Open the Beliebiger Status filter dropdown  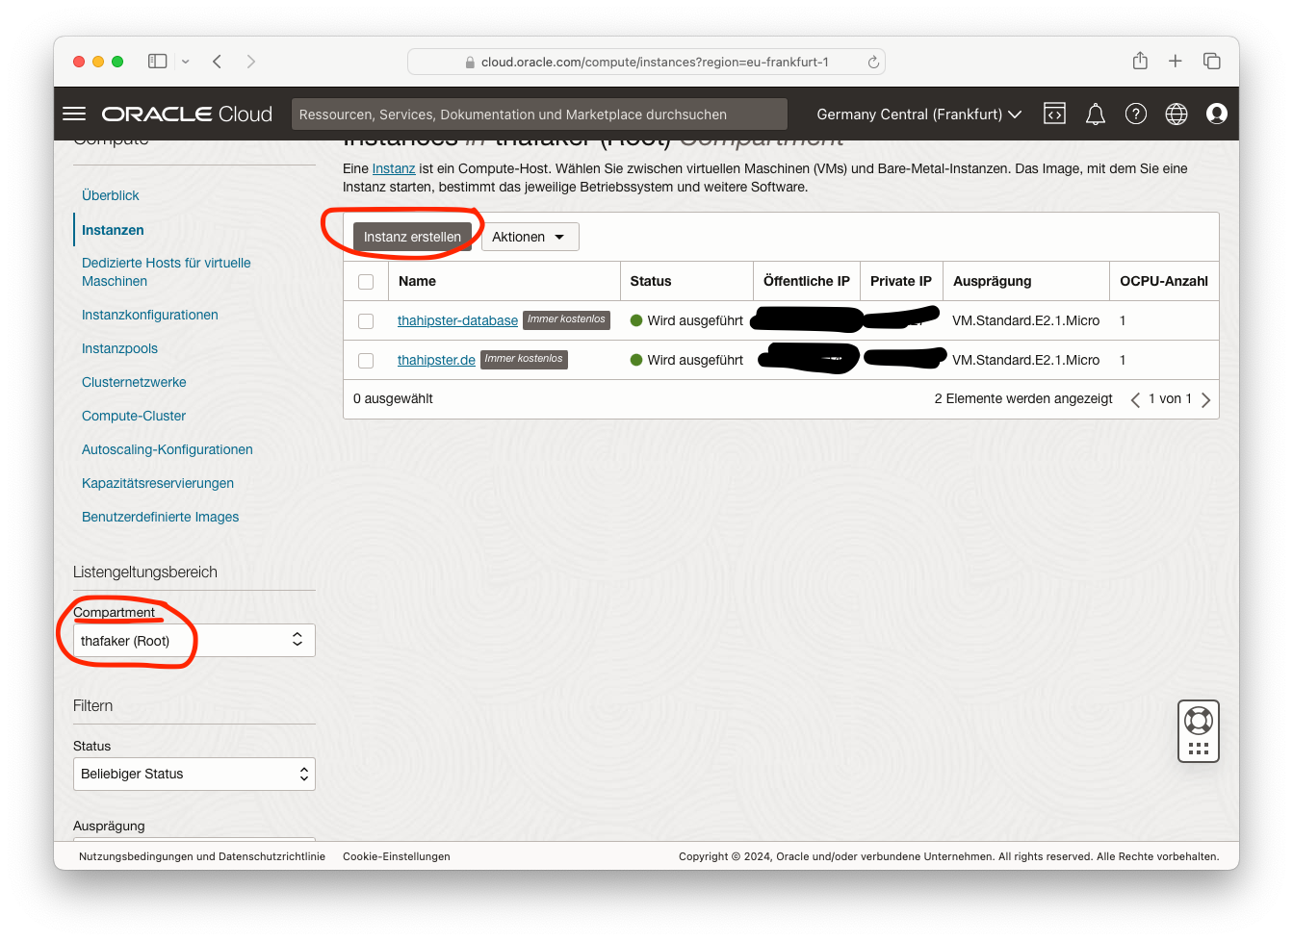point(194,774)
